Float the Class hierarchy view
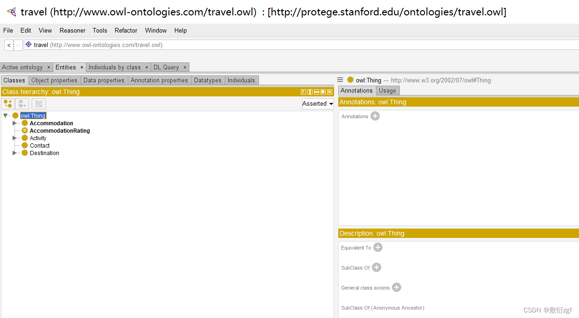 coord(323,92)
